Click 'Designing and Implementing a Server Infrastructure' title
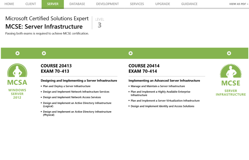The height and width of the screenshot is (160, 249). point(79,80)
